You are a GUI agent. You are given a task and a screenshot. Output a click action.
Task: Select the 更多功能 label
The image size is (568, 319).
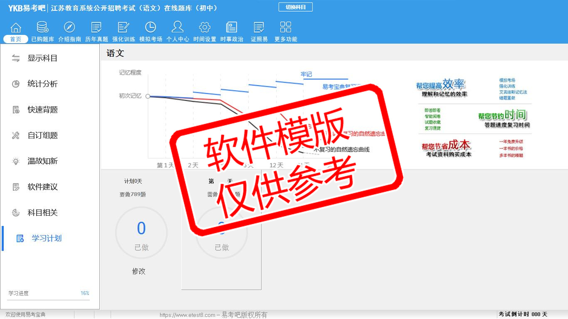point(286,39)
